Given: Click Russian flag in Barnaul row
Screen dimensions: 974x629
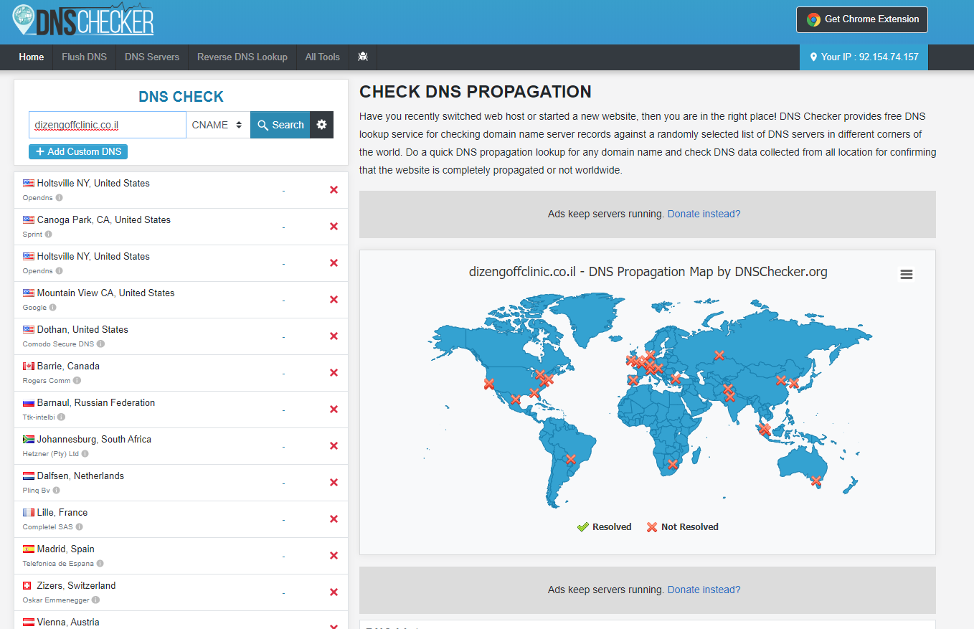Looking at the screenshot, I should pos(29,403).
